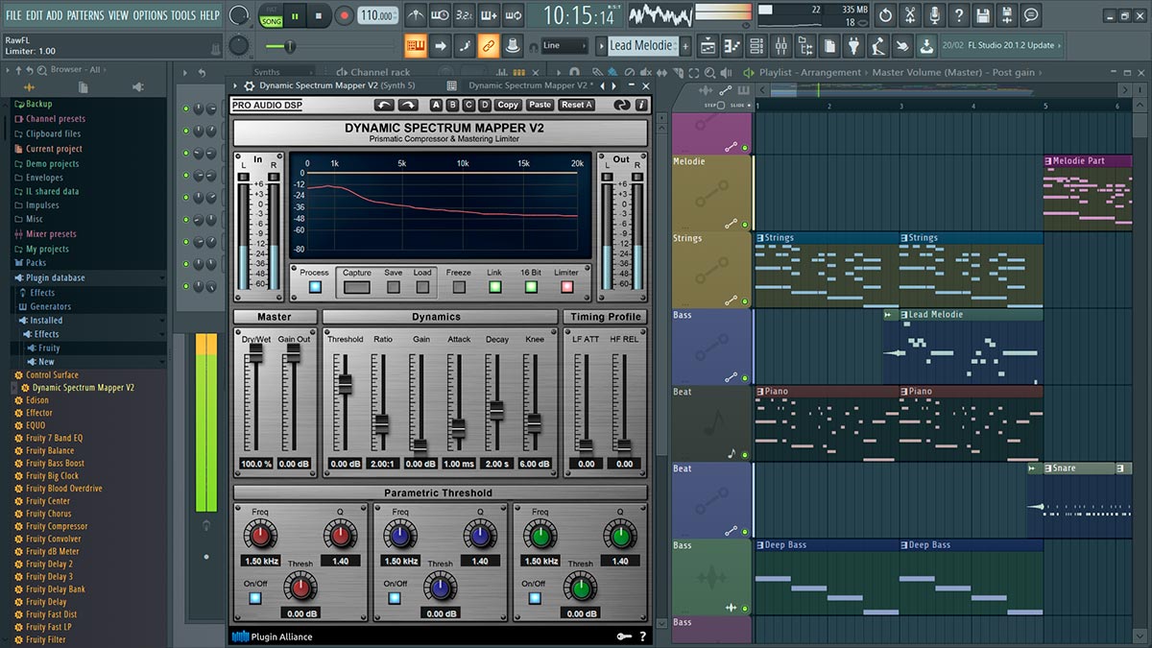The height and width of the screenshot is (648, 1152).
Task: Click the Threshold fader handle
Action: (344, 386)
